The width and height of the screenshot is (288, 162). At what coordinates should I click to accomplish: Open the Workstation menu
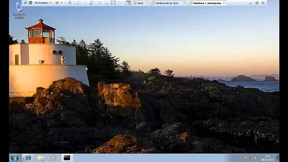click(43, 3)
